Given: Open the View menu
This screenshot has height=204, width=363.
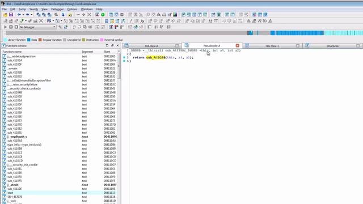Looking at the screenshot, I should click(44, 9).
